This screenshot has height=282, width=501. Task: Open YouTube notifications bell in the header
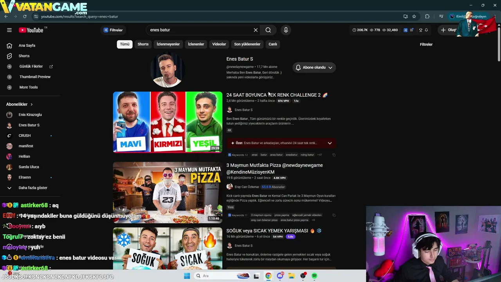pos(426,30)
